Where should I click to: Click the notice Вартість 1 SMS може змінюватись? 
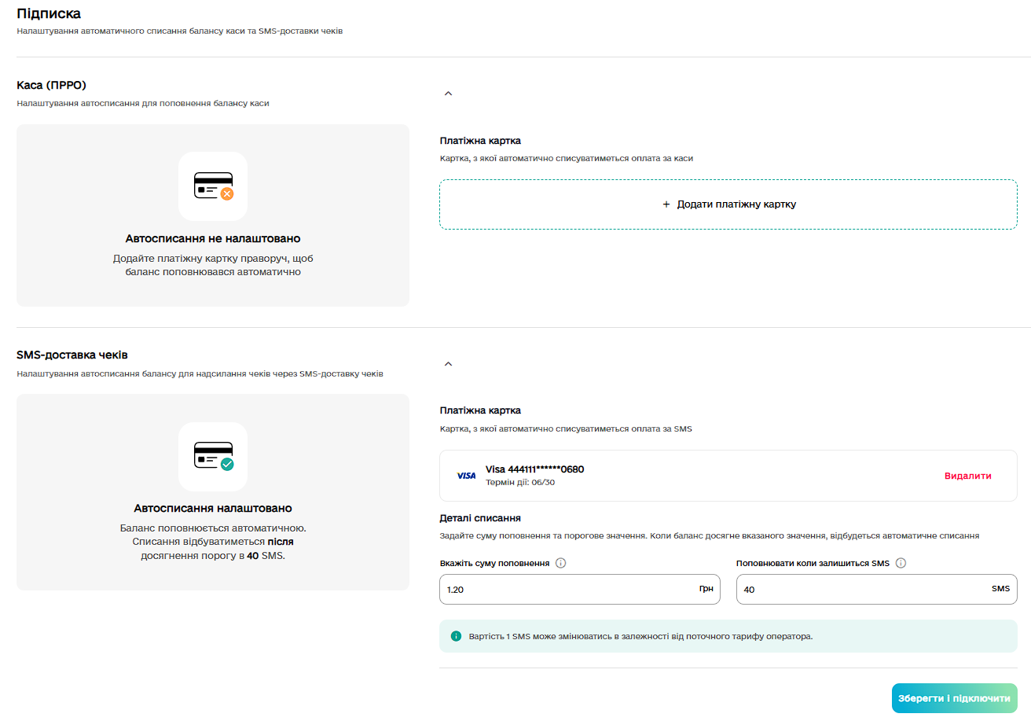[x=640, y=636]
